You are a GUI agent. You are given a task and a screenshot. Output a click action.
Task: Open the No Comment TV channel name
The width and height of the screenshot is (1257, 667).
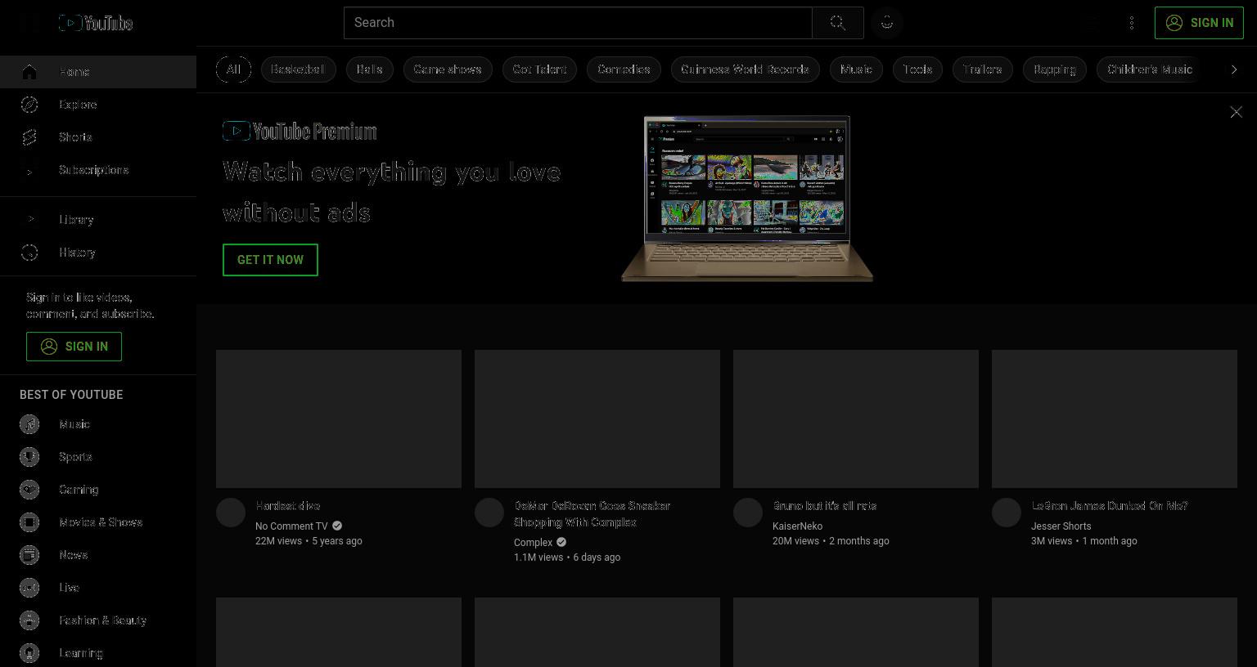pos(291,526)
